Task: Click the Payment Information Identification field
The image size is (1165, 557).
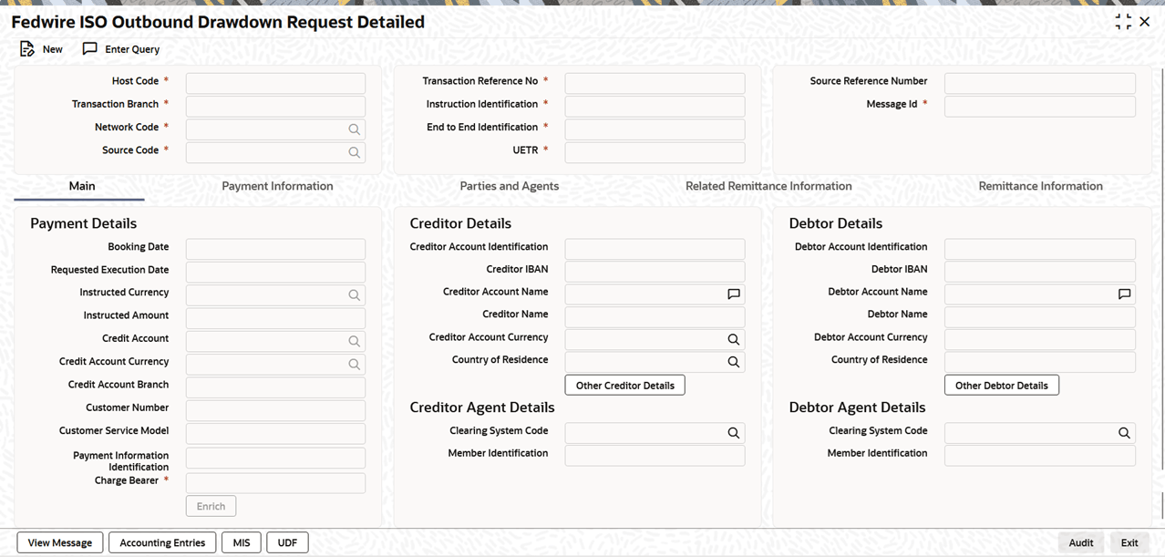Action: coord(275,458)
